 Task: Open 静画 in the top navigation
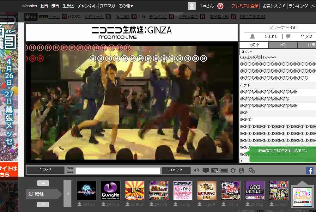pos(55,6)
